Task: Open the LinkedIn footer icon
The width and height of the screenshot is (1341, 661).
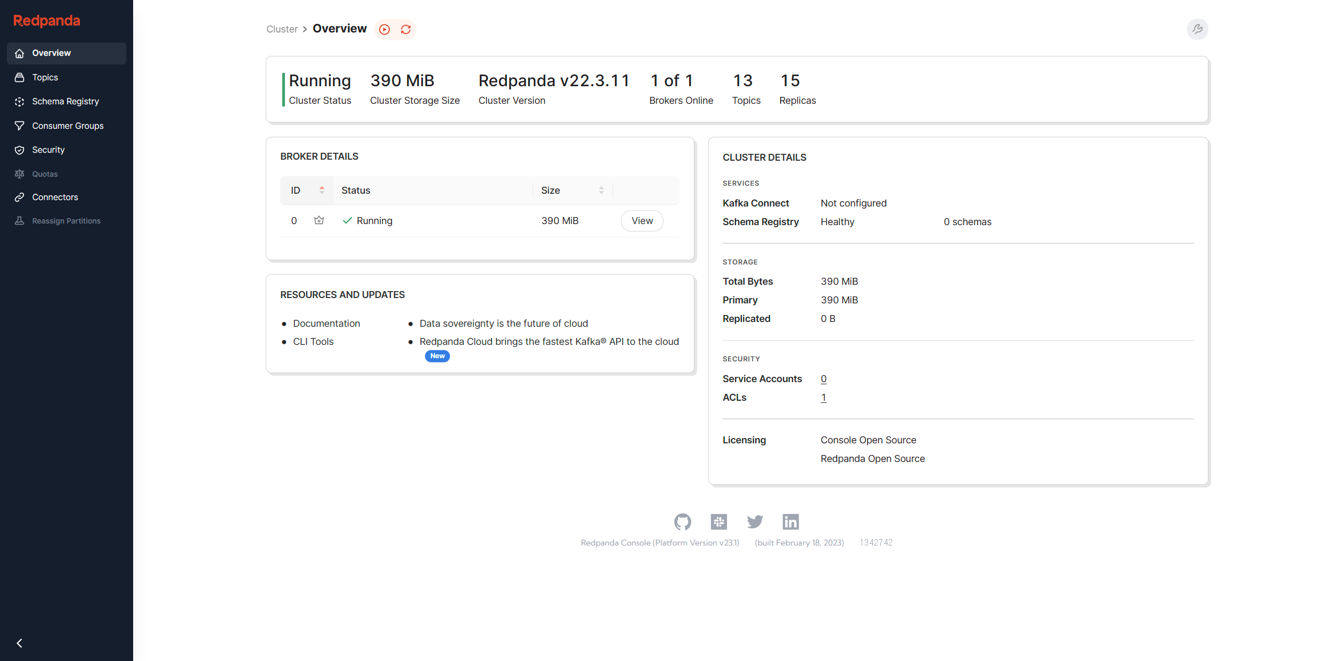Action: 790,522
